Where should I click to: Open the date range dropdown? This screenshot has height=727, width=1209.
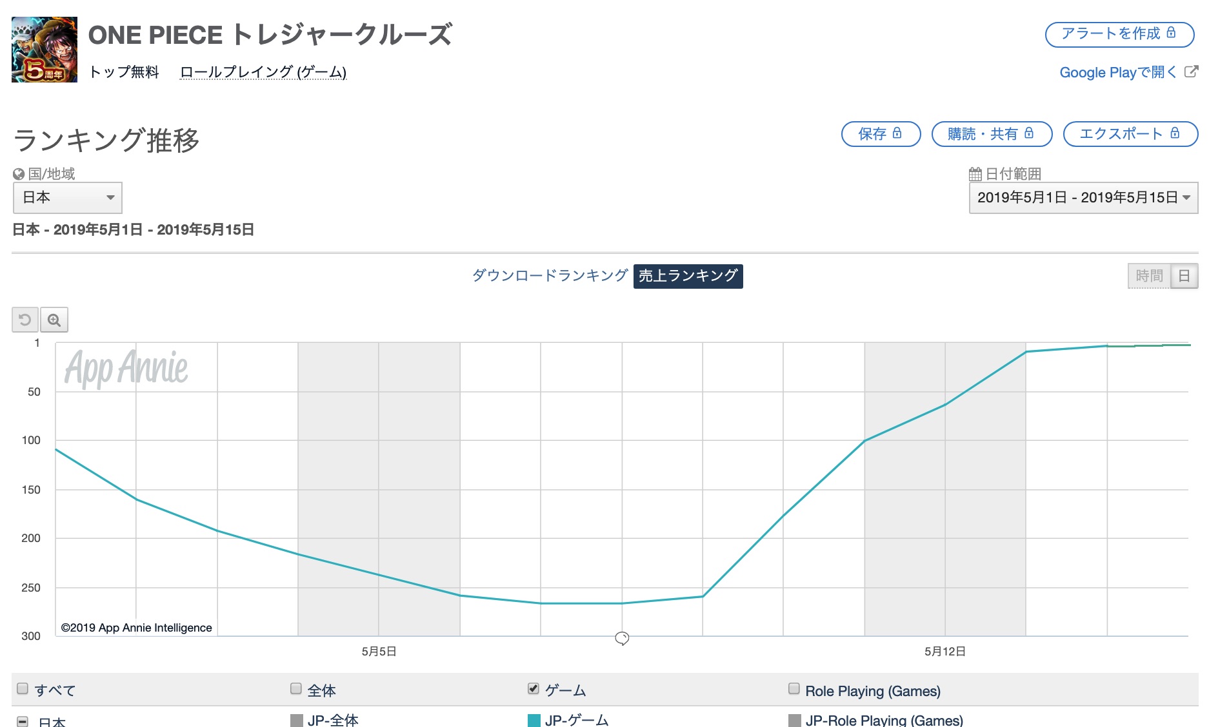[1083, 197]
